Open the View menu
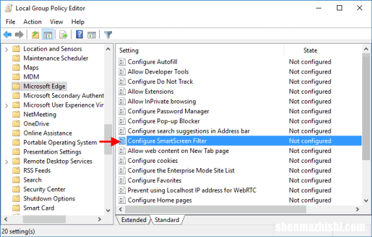 coord(57,21)
